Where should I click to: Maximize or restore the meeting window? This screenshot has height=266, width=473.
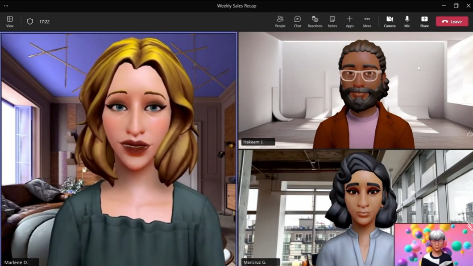click(x=456, y=6)
